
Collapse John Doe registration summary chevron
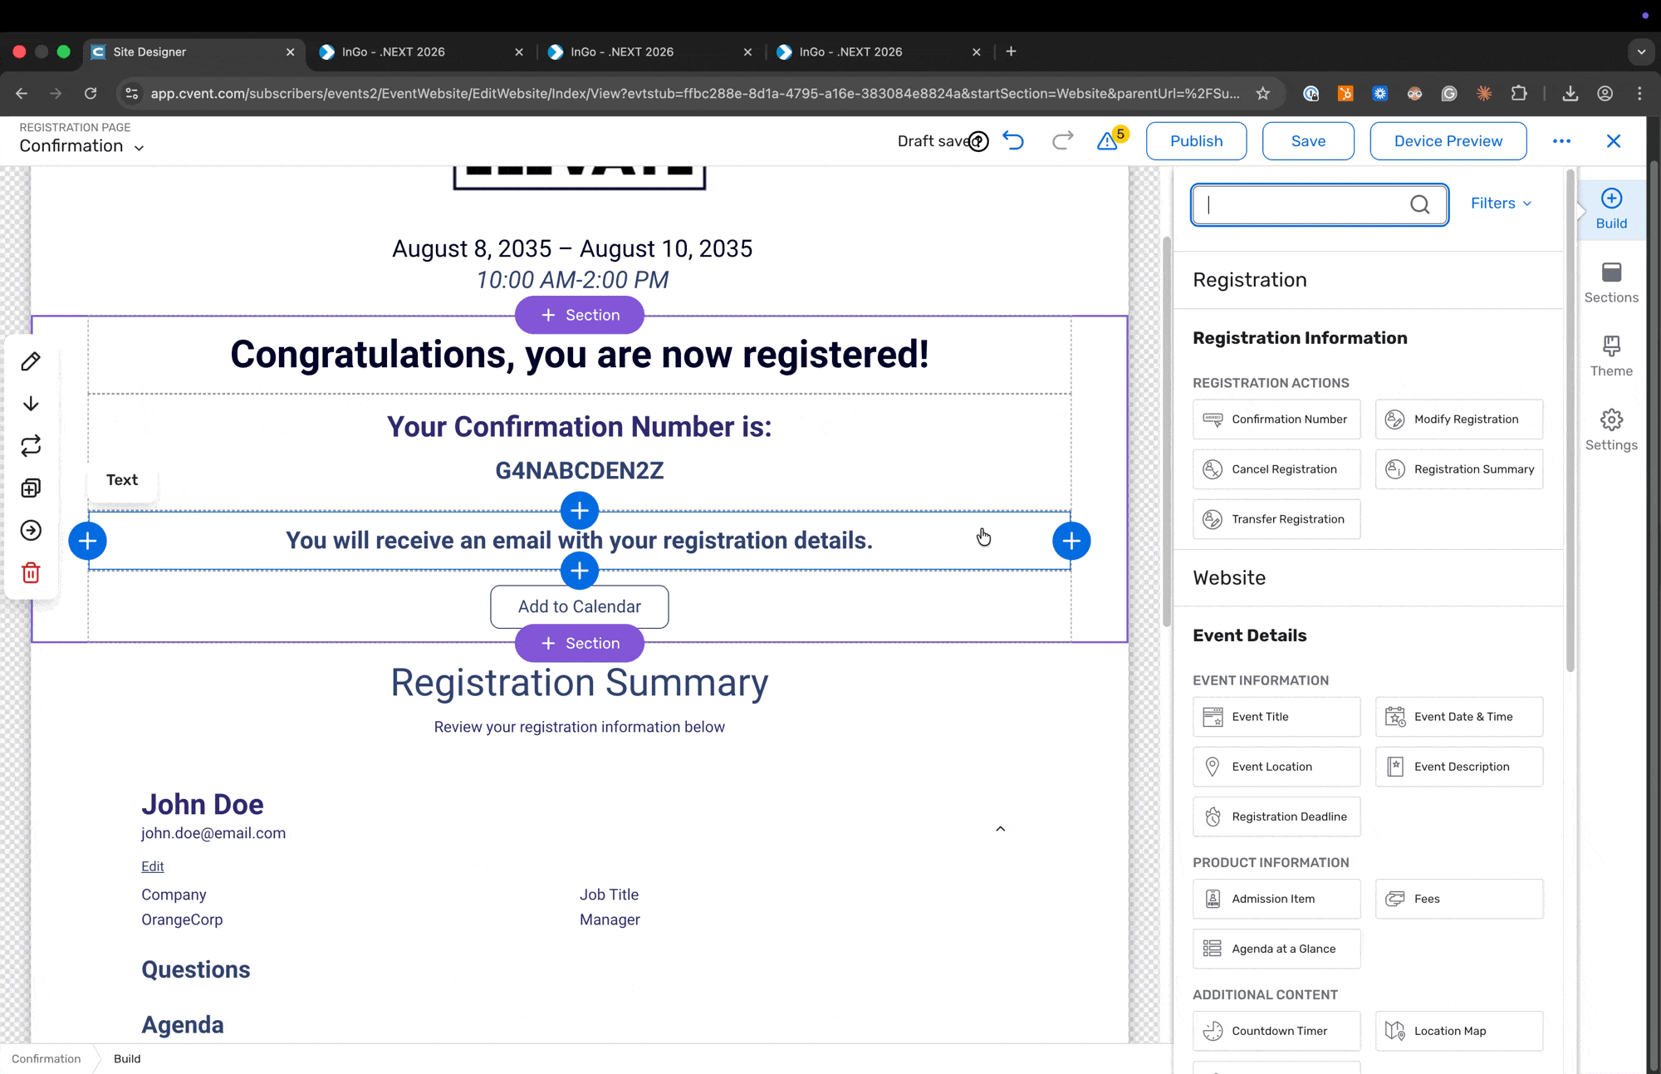tap(1001, 828)
